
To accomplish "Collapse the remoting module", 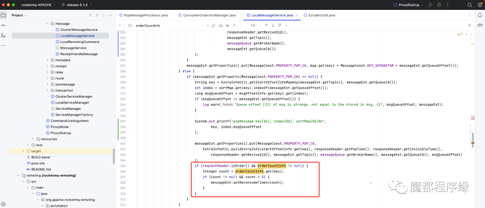I will 18,175.
